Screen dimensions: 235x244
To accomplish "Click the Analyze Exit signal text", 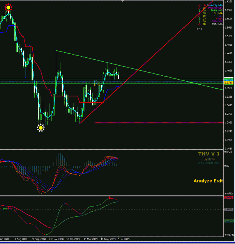I will 208,181.
